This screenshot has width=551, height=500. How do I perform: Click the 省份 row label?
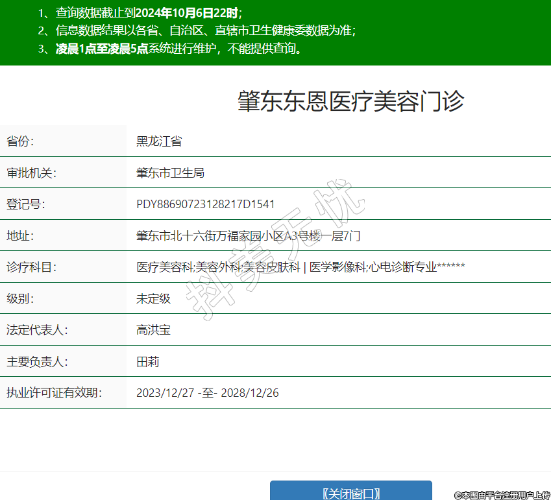pos(20,141)
